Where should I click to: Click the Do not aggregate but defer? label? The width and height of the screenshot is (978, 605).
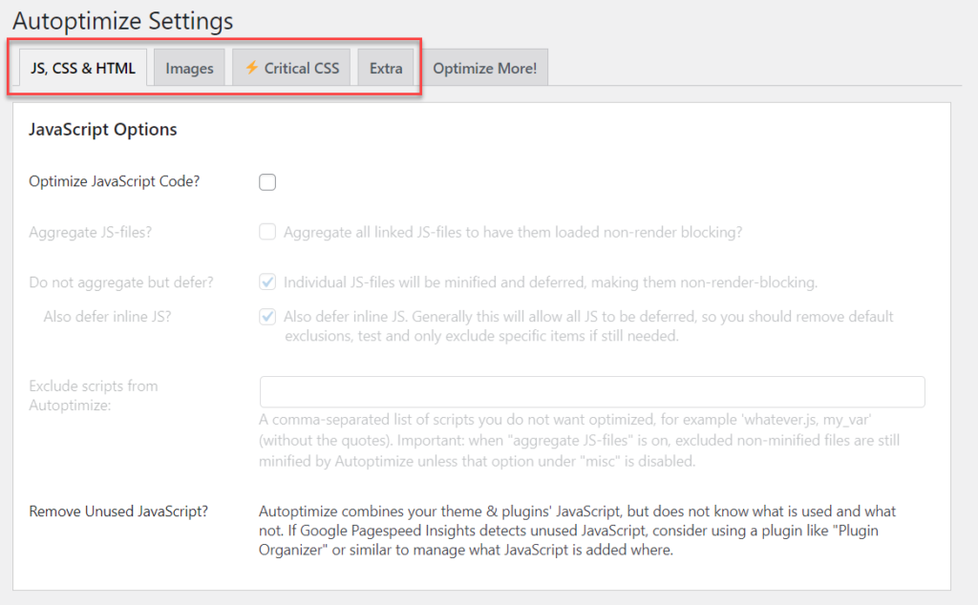tap(121, 282)
